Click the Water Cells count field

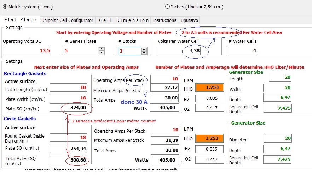coord(242,51)
